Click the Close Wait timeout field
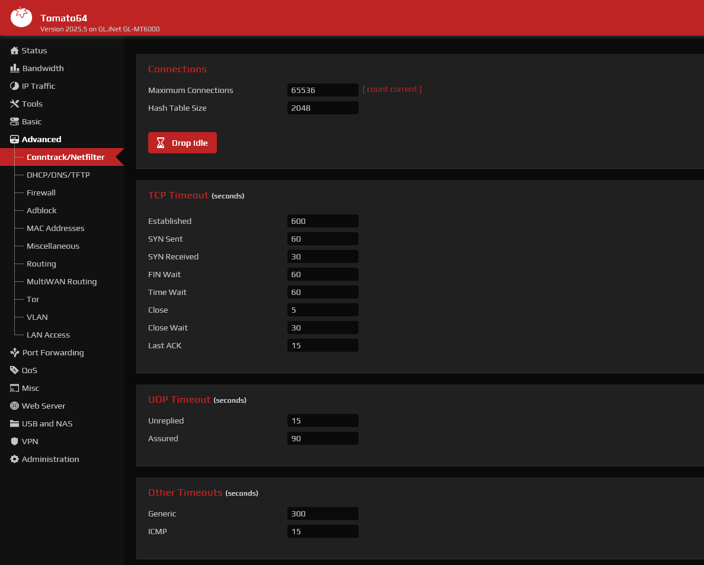The image size is (704, 565). [323, 328]
